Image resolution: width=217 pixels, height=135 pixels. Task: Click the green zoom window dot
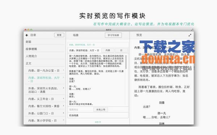tap(31, 30)
